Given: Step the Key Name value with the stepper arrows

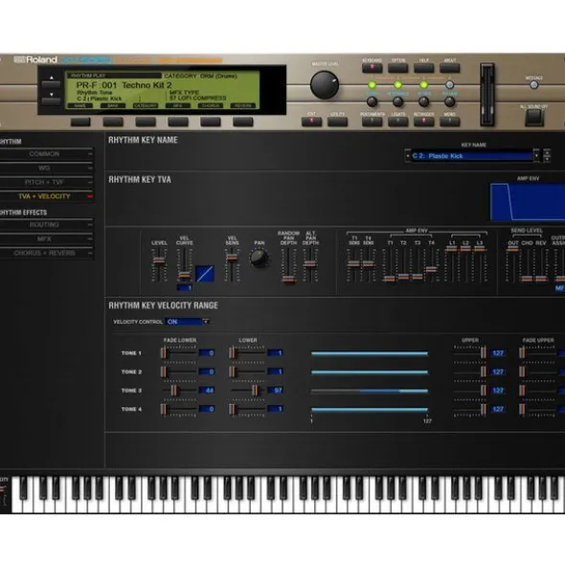Looking at the screenshot, I should [547, 155].
